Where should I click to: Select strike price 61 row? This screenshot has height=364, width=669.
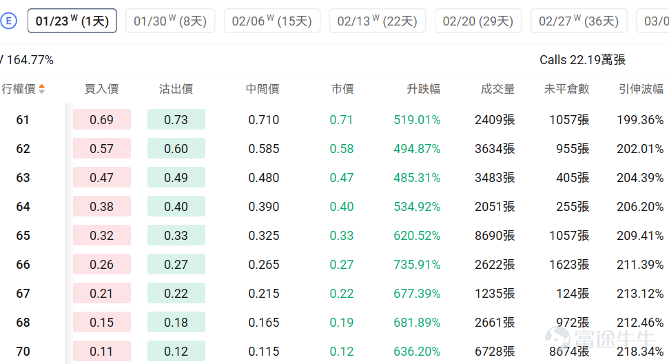point(23,120)
